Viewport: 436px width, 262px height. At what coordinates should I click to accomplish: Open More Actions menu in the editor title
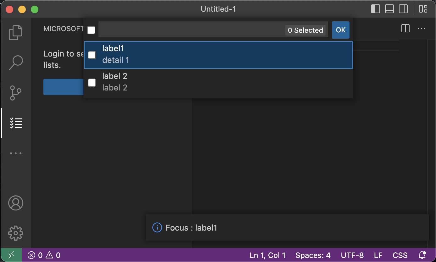click(x=422, y=29)
